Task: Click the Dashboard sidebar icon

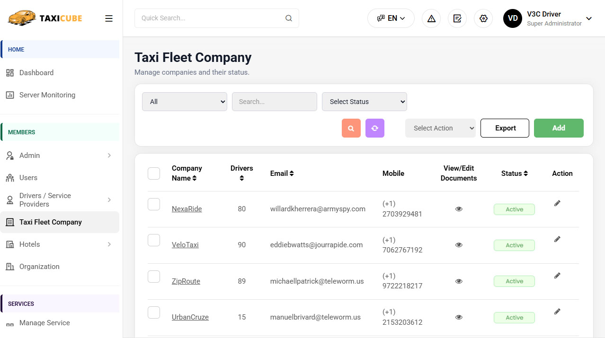Action: [x=10, y=73]
